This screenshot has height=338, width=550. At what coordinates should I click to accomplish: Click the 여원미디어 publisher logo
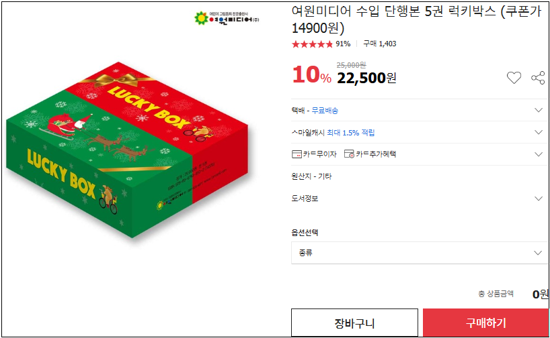[x=227, y=18]
